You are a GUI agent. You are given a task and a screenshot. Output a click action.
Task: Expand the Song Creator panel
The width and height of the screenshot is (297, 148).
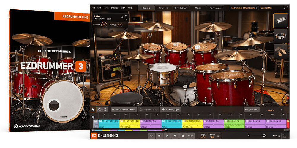252,110
